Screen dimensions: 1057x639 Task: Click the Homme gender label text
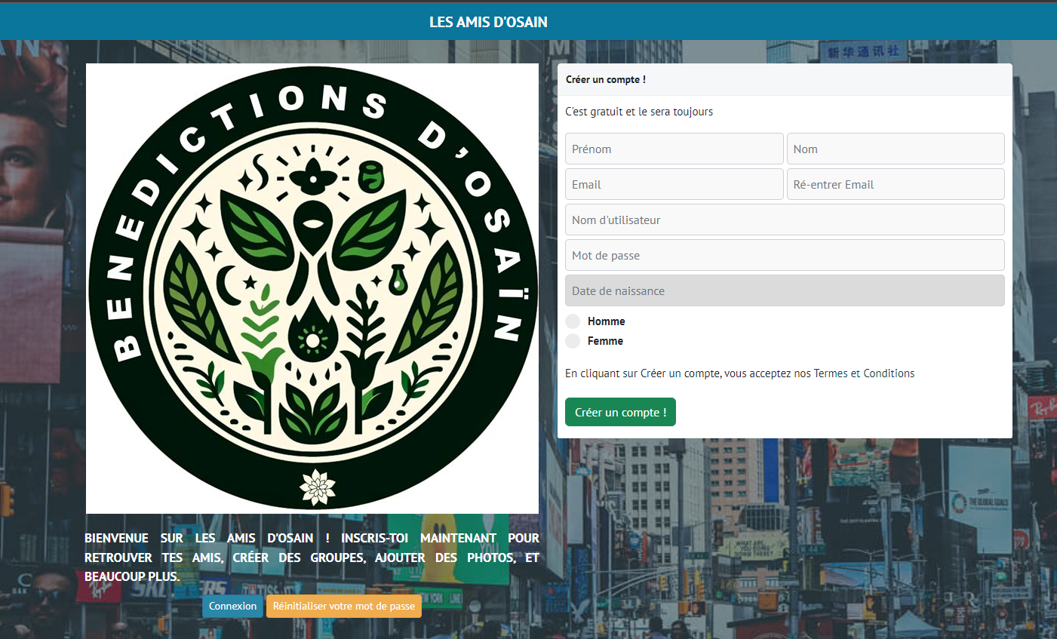coord(606,321)
